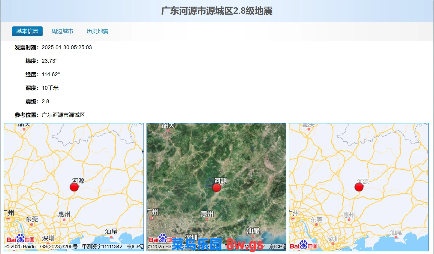The image size is (434, 254).
Task: Click the red epicenter marker on left map
Action: coord(74,187)
